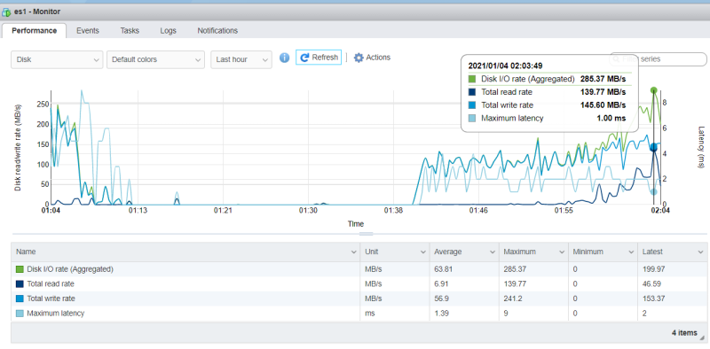
Task: Open the Tasks tab
Action: coord(130,31)
